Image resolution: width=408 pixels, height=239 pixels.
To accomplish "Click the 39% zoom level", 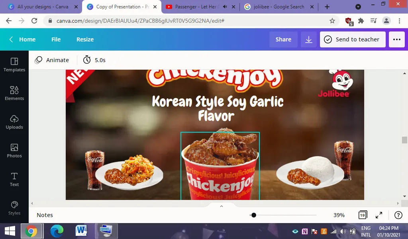I will (339, 215).
